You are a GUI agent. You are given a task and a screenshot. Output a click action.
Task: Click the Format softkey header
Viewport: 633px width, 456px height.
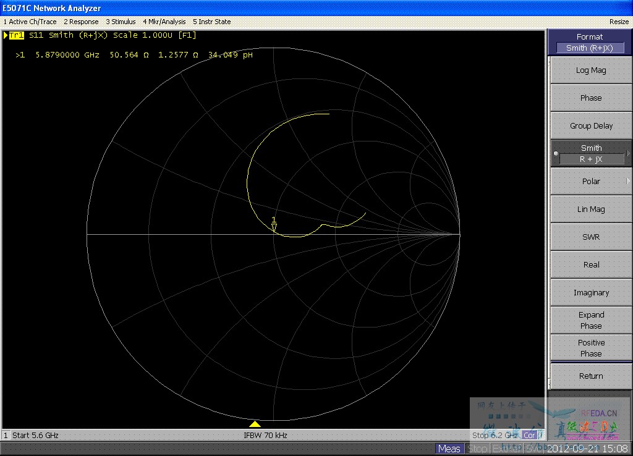pos(590,42)
